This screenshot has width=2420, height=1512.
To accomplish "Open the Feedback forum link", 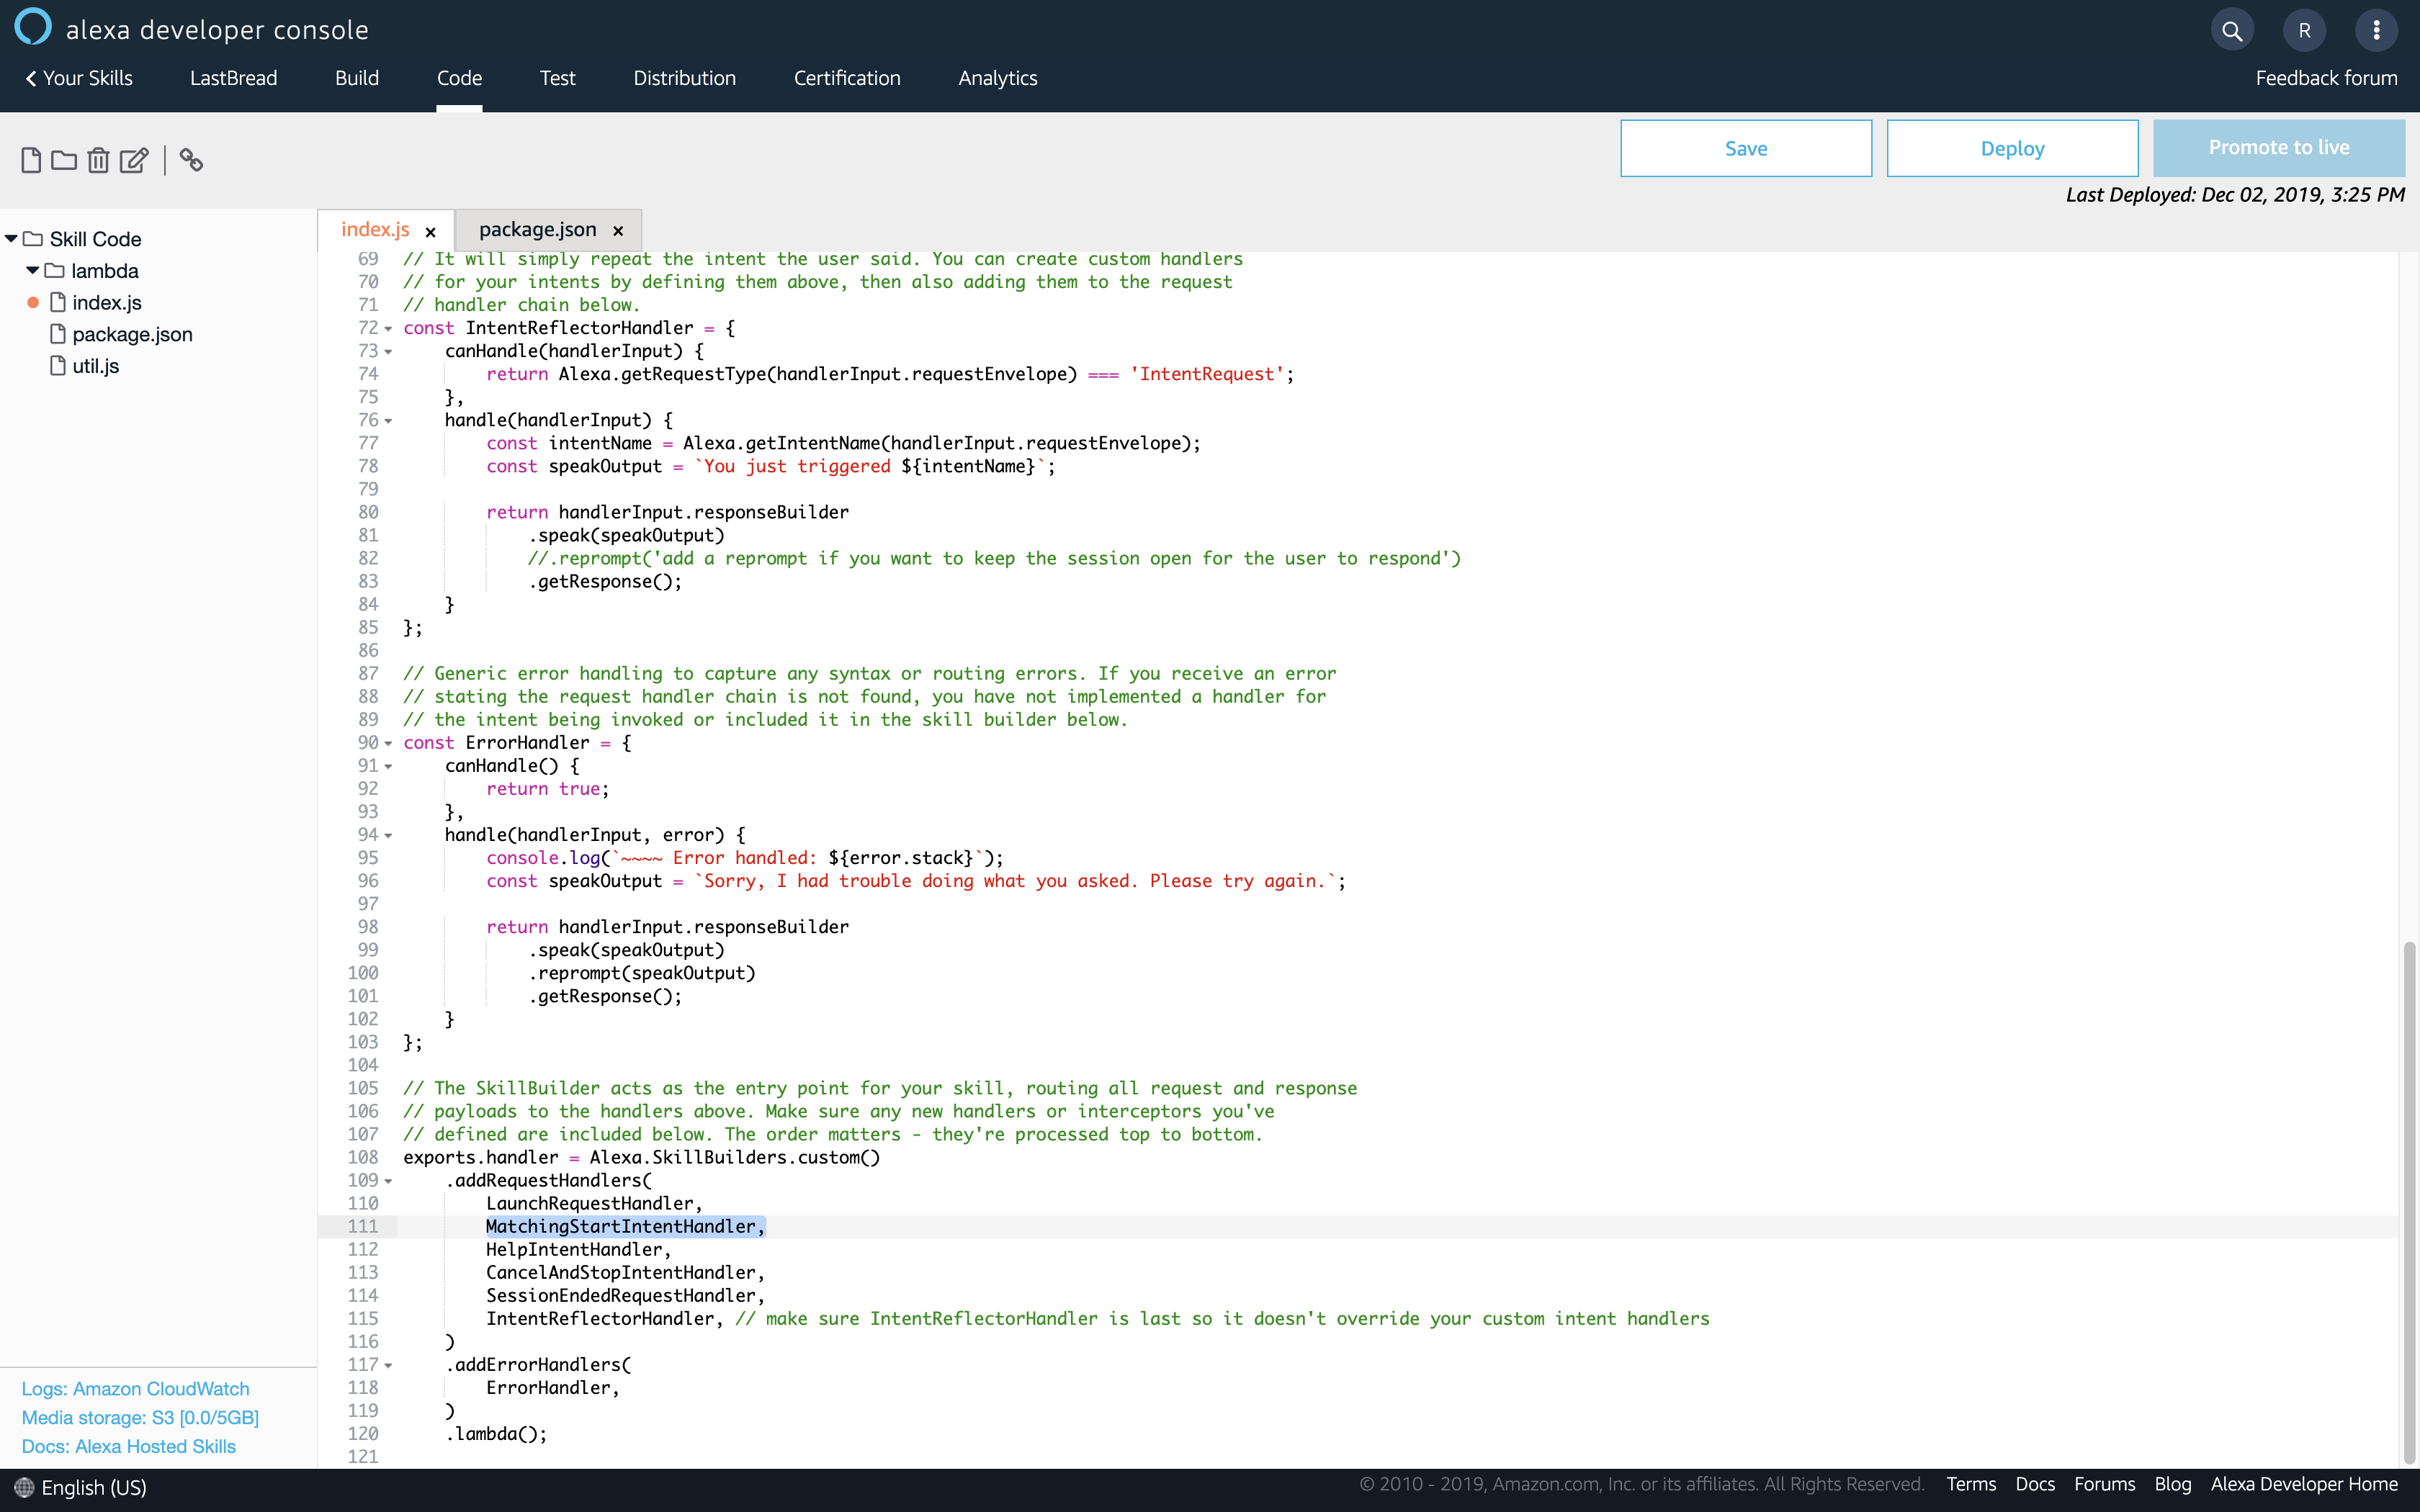I will 2326,78.
